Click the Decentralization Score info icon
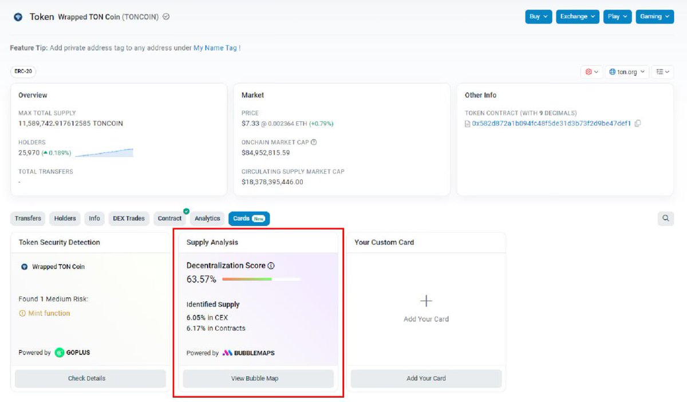Screen dimensions: 687x402 tap(271, 265)
